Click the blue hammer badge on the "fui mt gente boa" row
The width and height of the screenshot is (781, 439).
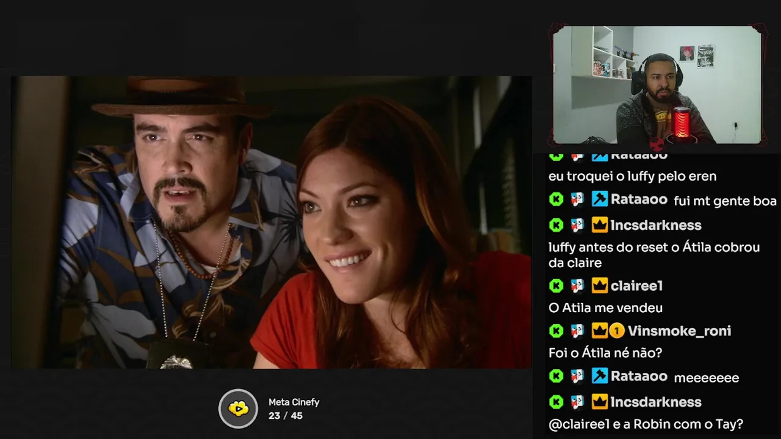click(x=599, y=199)
